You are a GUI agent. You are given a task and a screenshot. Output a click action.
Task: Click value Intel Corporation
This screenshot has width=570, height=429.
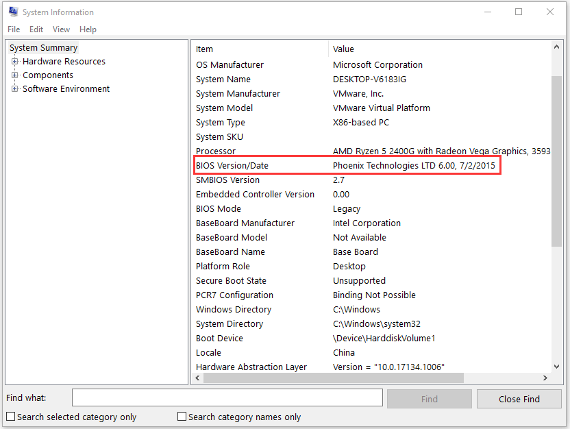click(x=367, y=223)
